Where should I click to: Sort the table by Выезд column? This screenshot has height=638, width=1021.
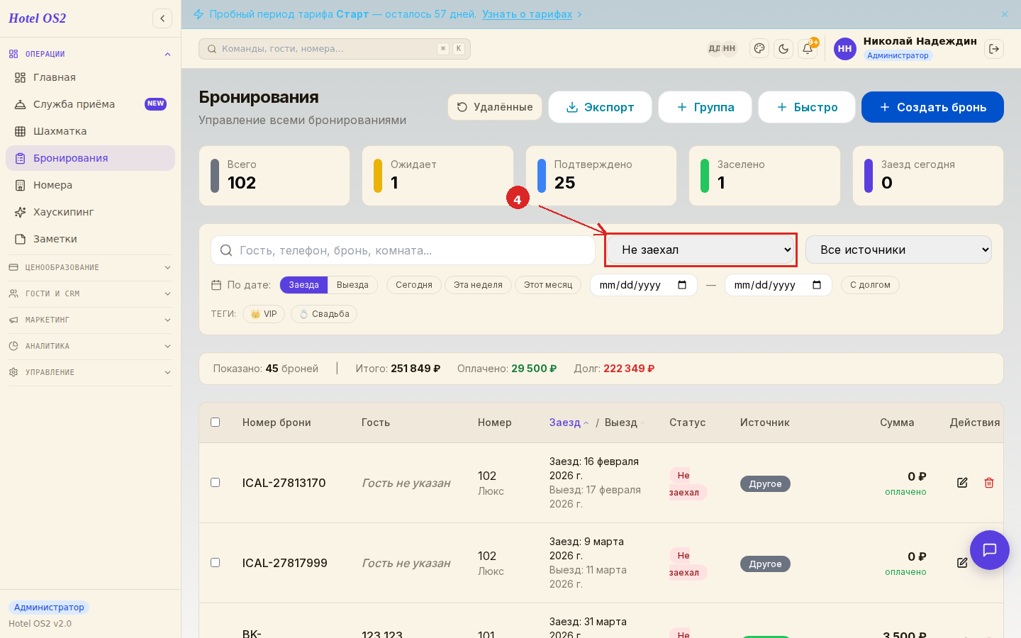(625, 422)
